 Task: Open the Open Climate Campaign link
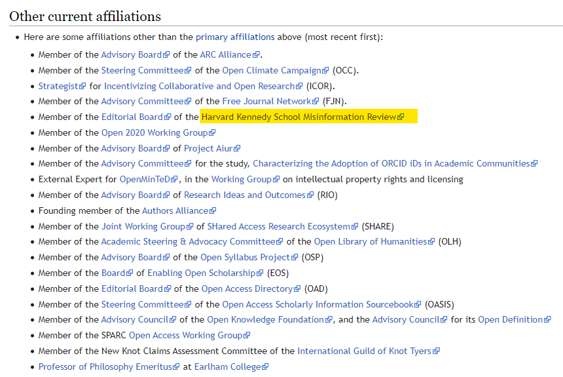(x=275, y=71)
